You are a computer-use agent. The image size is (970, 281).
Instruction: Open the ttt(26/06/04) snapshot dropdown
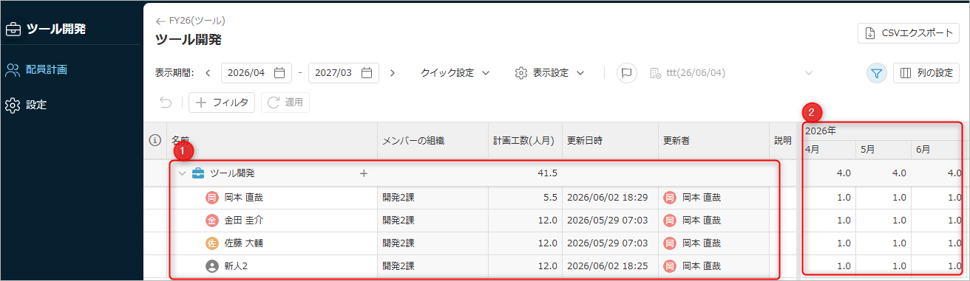(732, 73)
